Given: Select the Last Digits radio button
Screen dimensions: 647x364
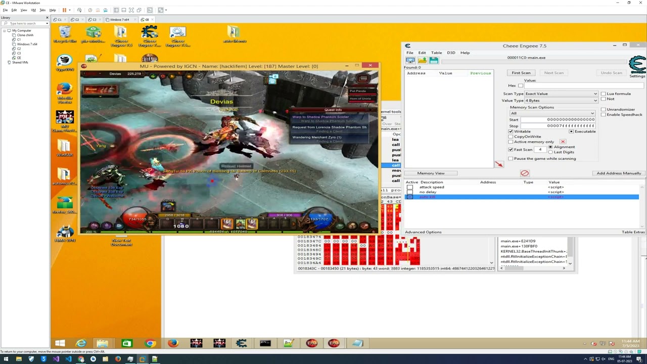Looking at the screenshot, I should coord(550,152).
